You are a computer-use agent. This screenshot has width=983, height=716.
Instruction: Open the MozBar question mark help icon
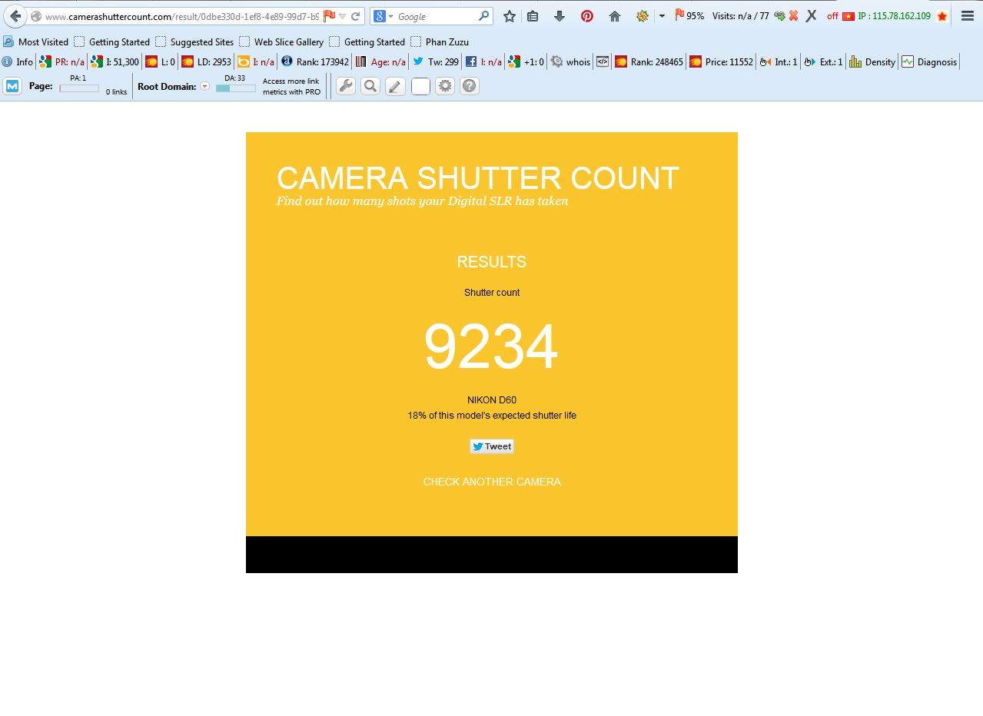tap(470, 86)
